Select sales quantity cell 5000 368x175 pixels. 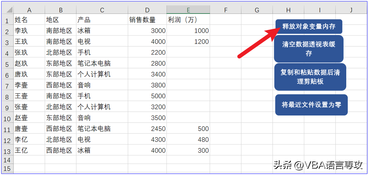[147, 96]
